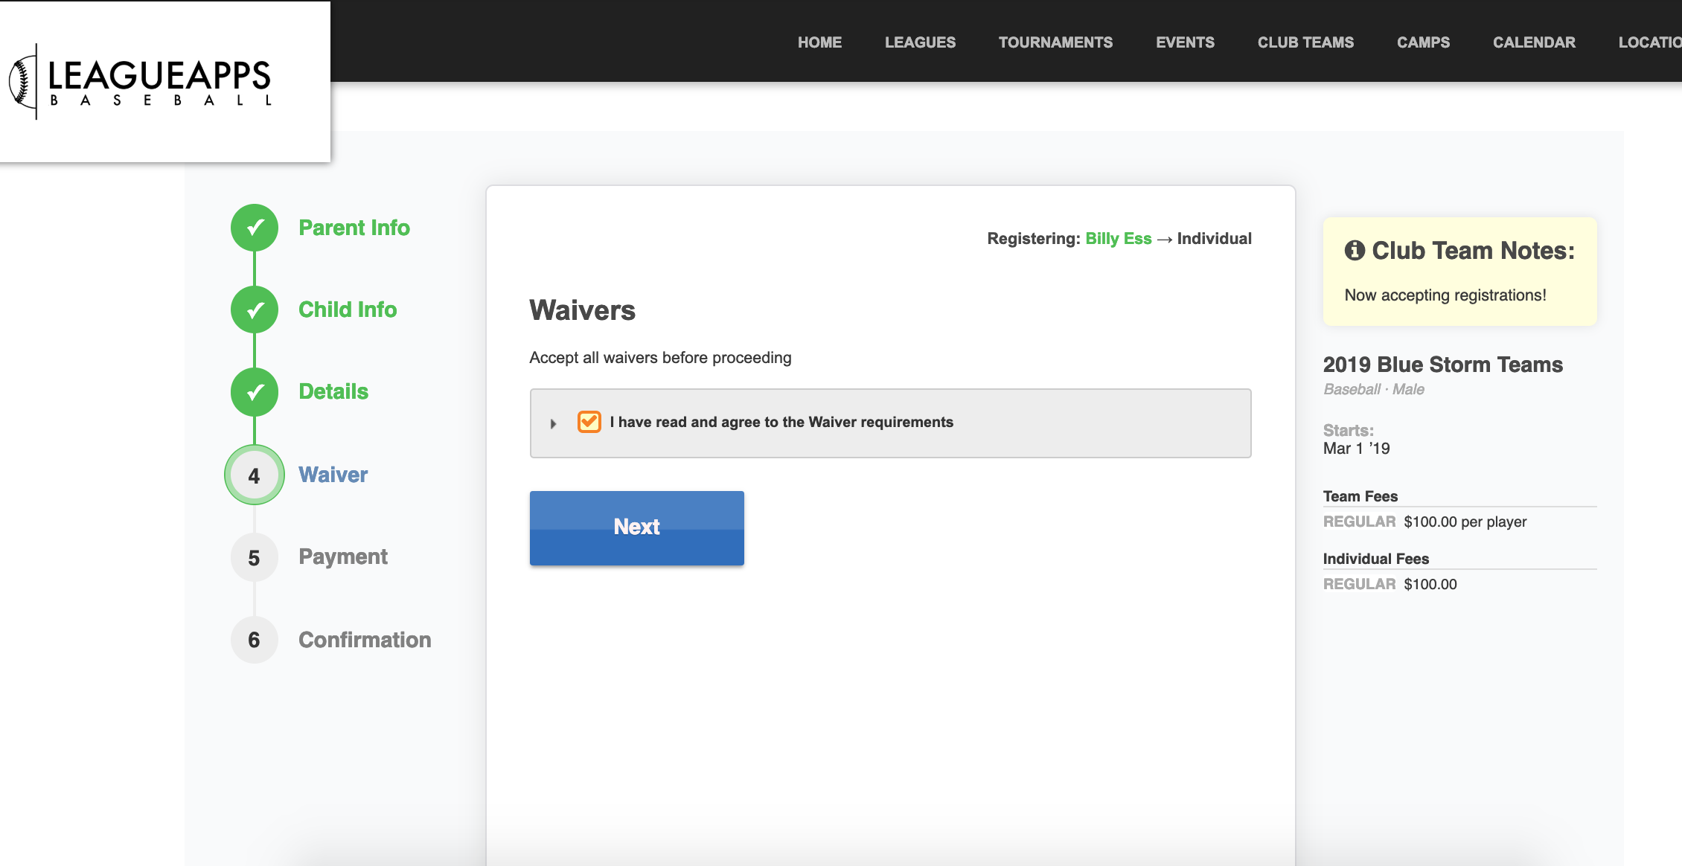
Task: Click the 'Baseball · Male' subtitle
Action: [x=1374, y=389]
